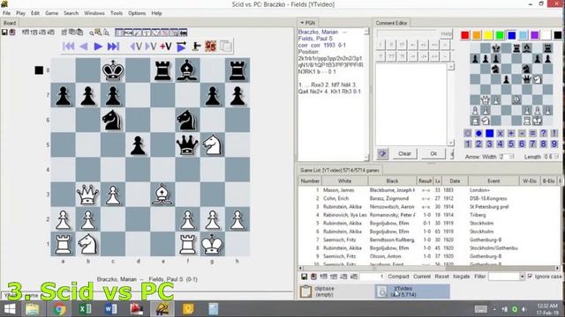
Task: Pick the blue color swatch
Action: pos(511,35)
